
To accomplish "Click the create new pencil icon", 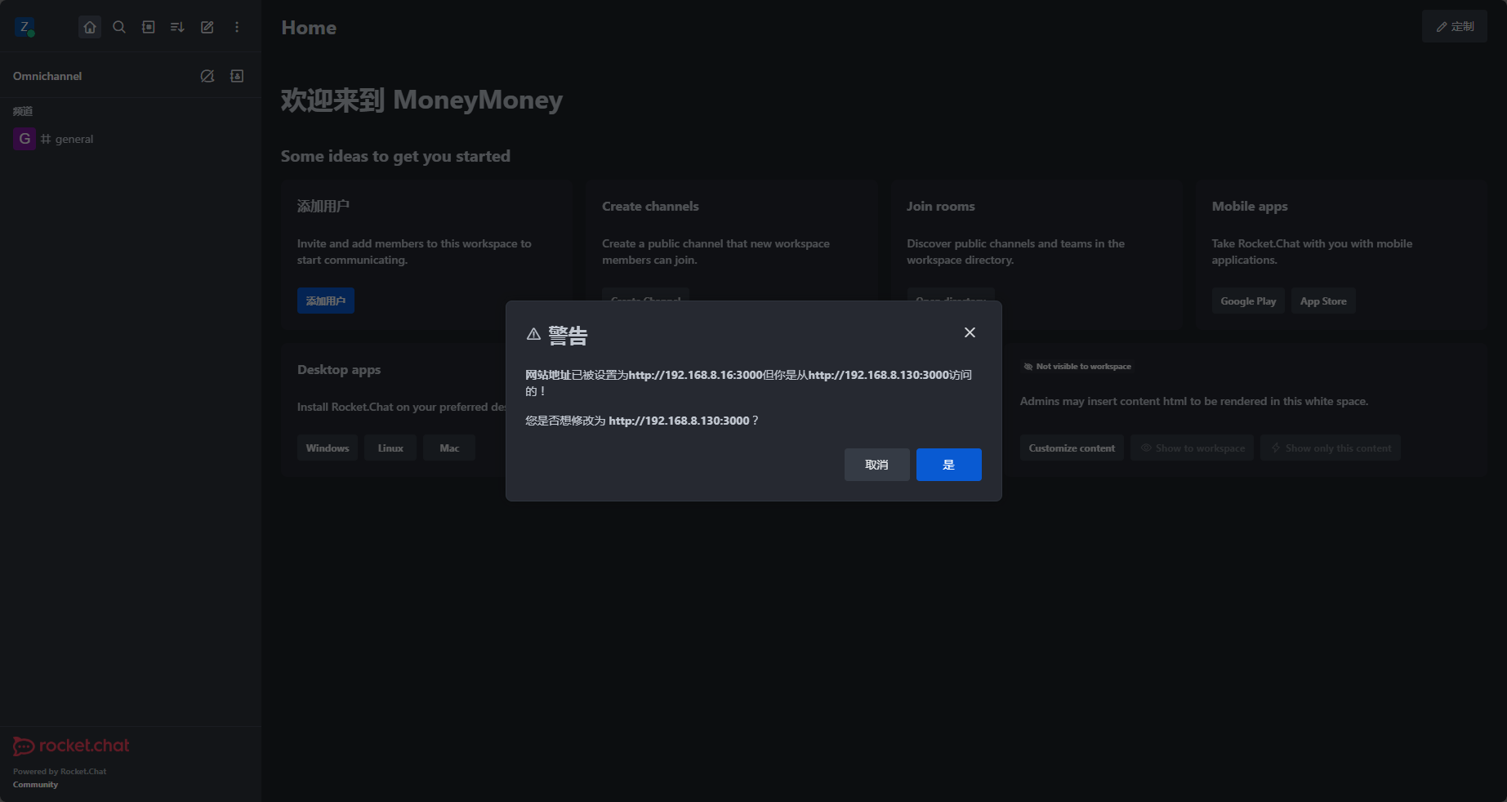I will [207, 27].
